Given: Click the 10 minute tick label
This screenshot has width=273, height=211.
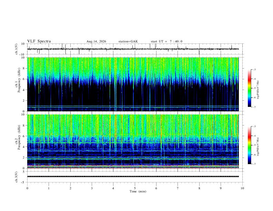Looking at the screenshot, I should (x=242, y=188).
